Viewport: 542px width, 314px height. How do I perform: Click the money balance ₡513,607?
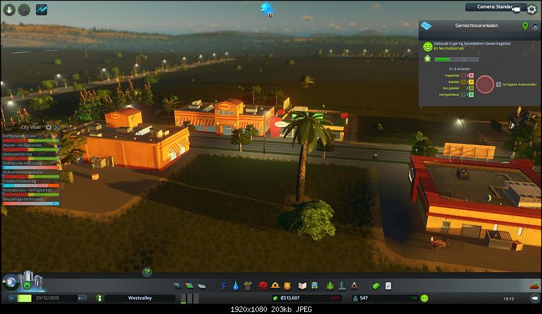tap(290, 298)
